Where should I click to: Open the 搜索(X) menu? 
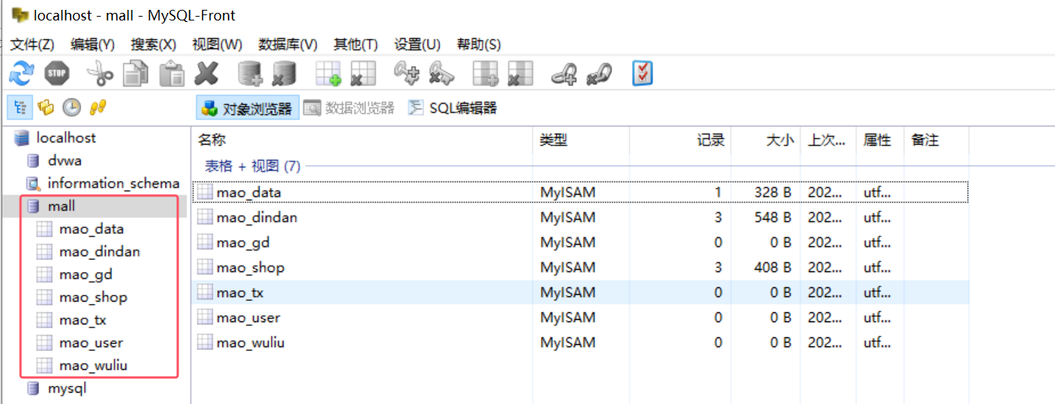tap(153, 44)
